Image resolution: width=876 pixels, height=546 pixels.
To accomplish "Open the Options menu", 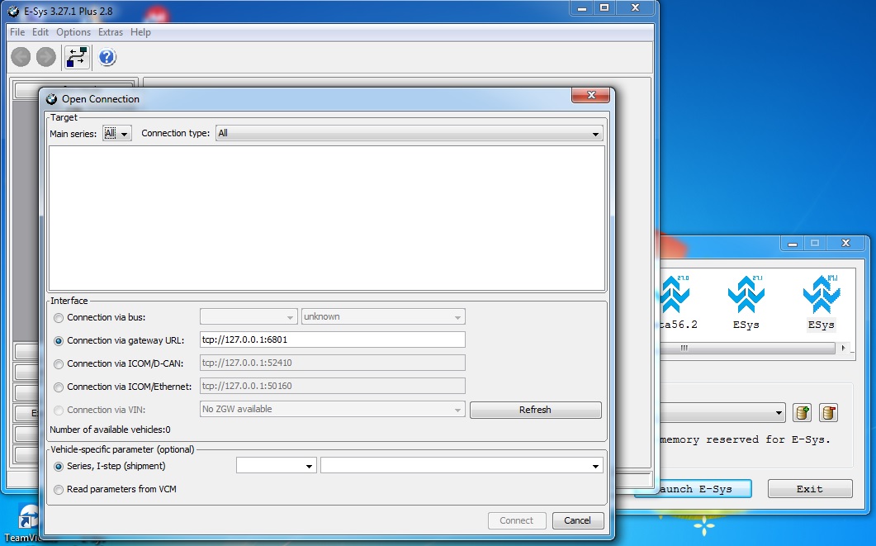I will point(73,32).
